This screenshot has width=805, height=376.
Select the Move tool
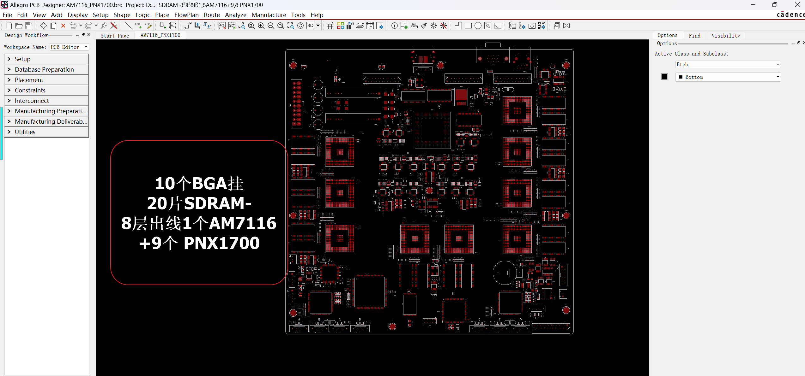click(44, 26)
